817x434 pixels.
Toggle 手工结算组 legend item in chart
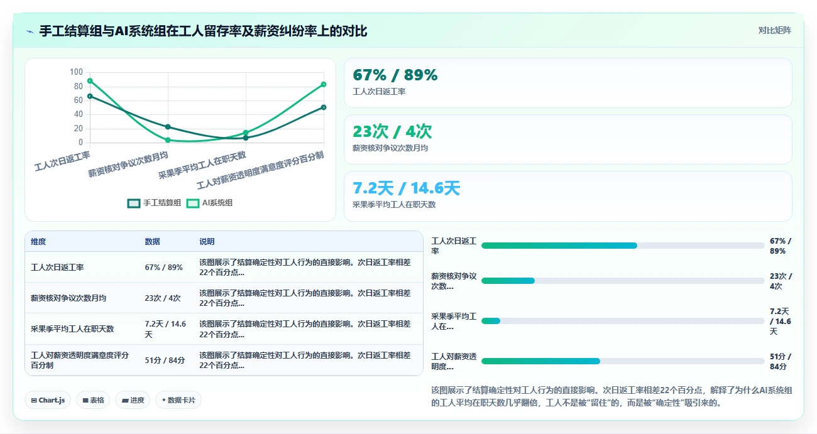(x=155, y=203)
